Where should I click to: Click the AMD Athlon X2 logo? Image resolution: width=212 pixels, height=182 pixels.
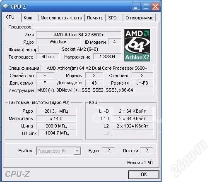137,45
